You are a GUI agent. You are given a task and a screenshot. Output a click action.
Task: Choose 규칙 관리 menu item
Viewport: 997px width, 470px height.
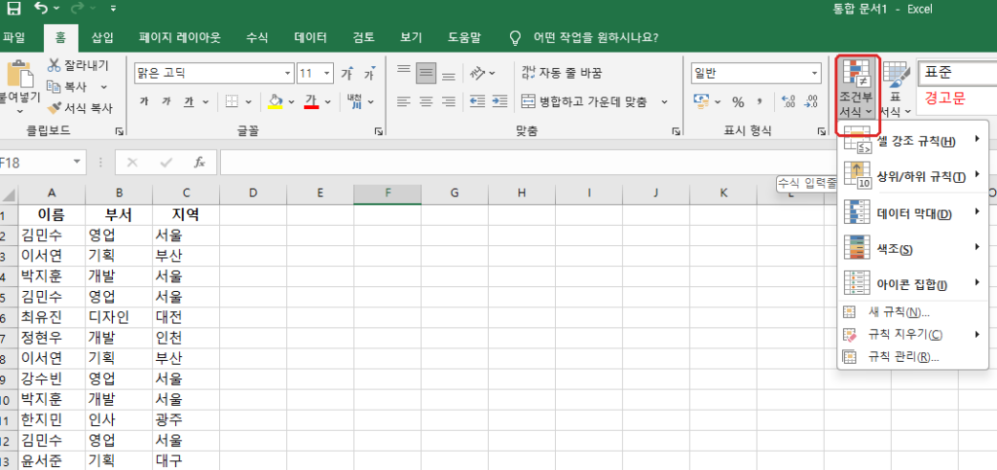913,356
